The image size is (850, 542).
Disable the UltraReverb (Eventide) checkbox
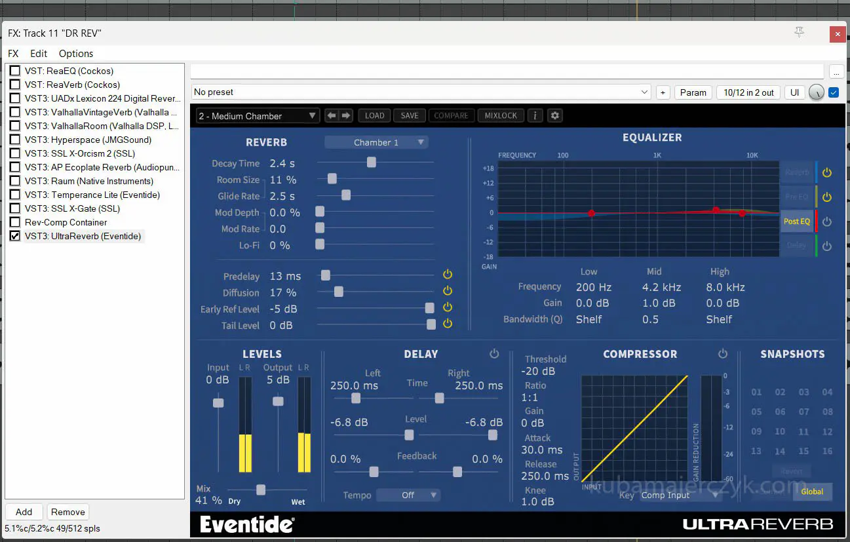click(x=14, y=236)
